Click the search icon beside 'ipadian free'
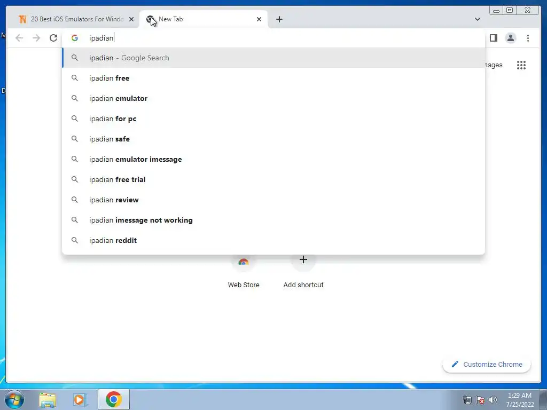This screenshot has height=410, width=547. tap(75, 78)
